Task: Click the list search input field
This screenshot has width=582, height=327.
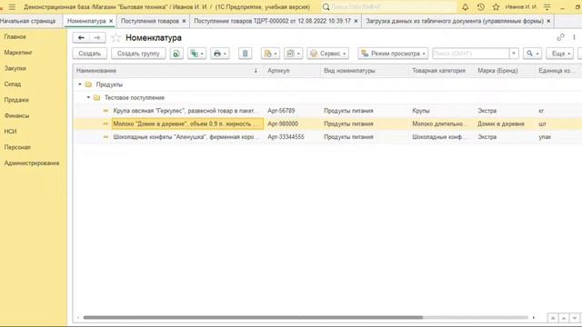Action: coord(471,54)
